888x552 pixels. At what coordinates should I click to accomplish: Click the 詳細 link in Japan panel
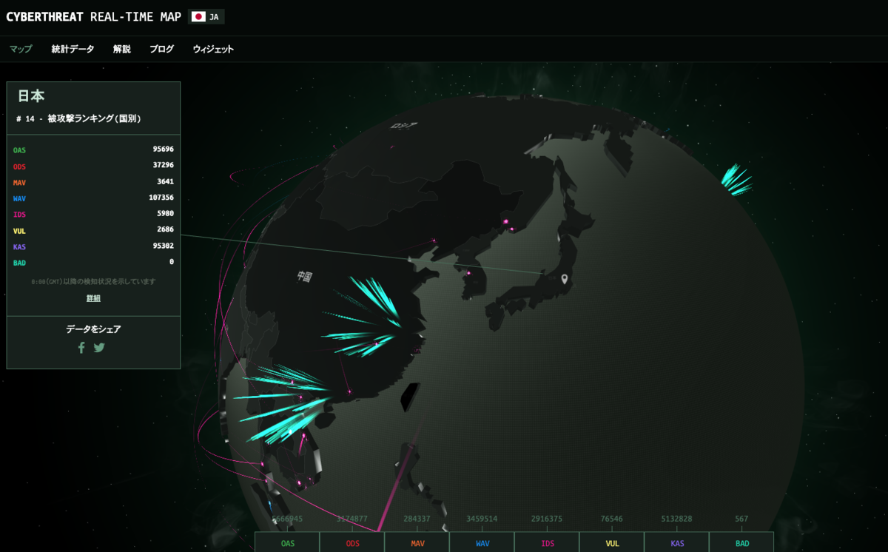click(93, 298)
